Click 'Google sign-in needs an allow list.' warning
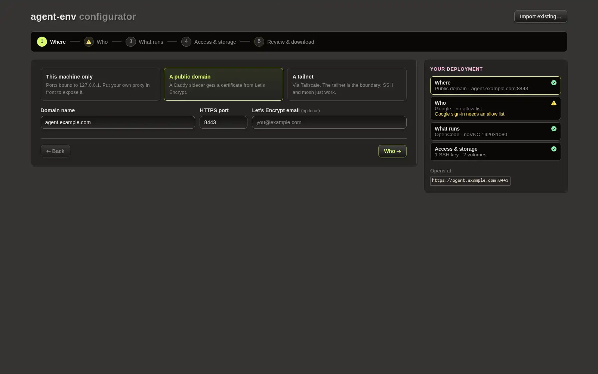 coord(470,114)
